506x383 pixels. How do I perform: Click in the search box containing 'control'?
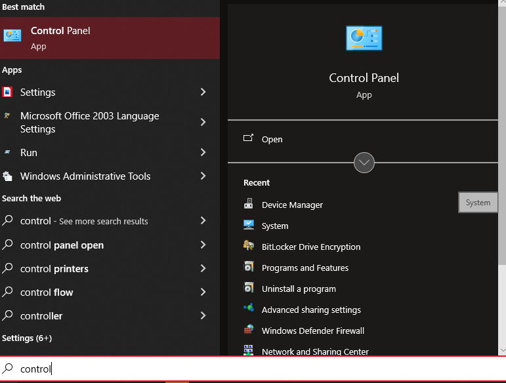(253, 369)
